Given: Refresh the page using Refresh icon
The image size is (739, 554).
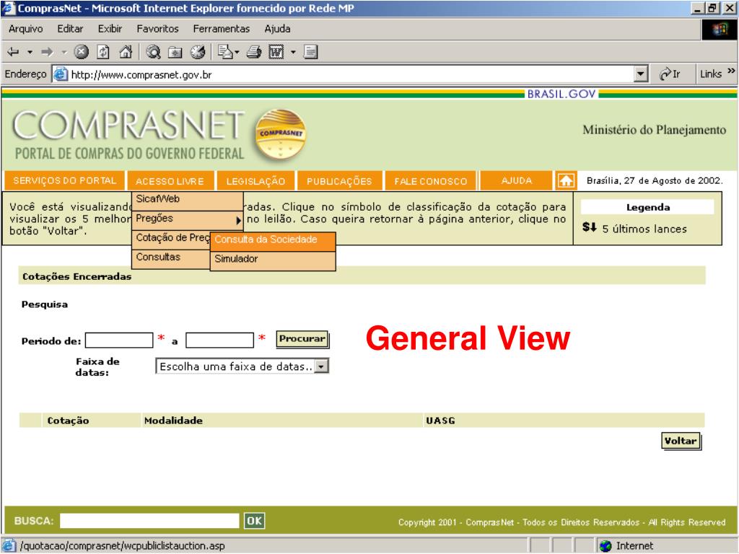Looking at the screenshot, I should coord(103,51).
